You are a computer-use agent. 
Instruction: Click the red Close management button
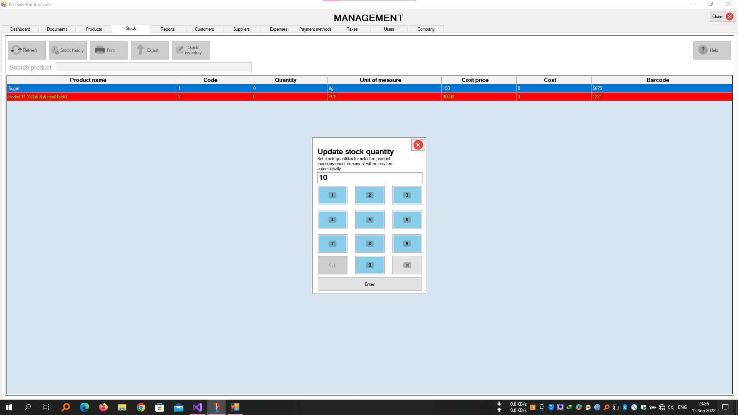[729, 17]
